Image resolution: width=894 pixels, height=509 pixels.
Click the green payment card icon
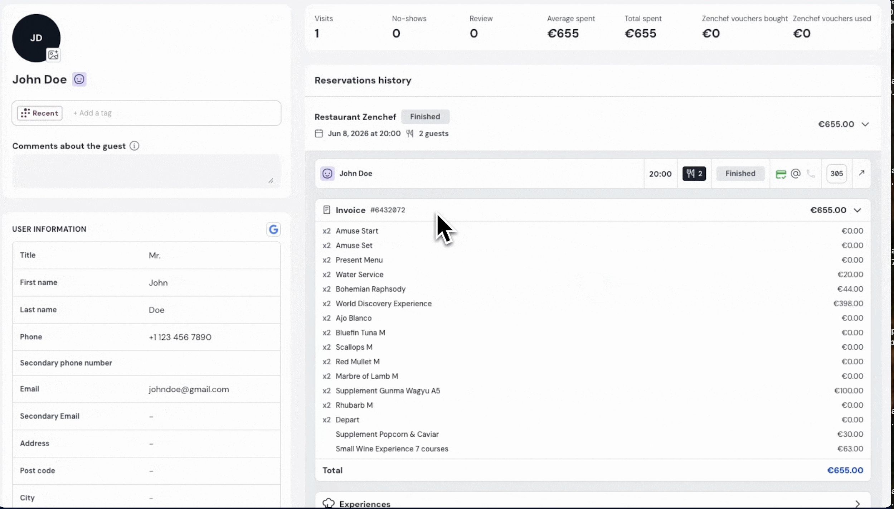point(781,174)
